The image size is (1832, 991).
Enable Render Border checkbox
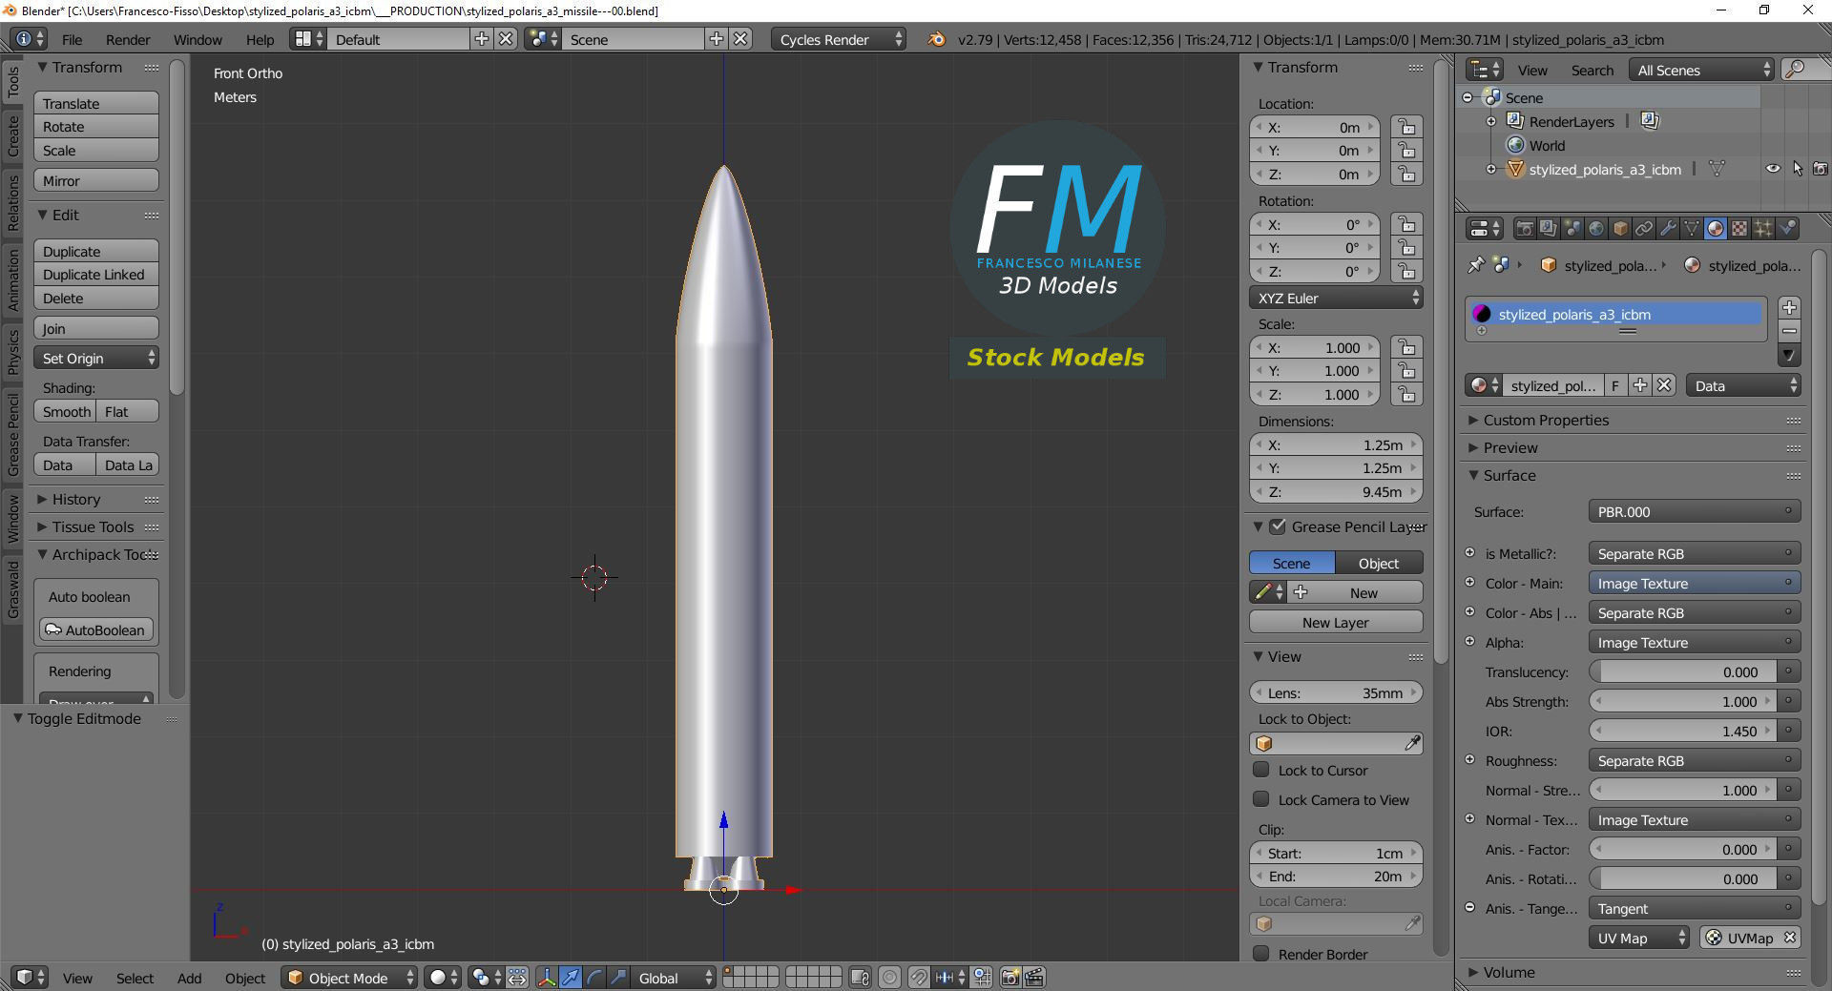1261,954
